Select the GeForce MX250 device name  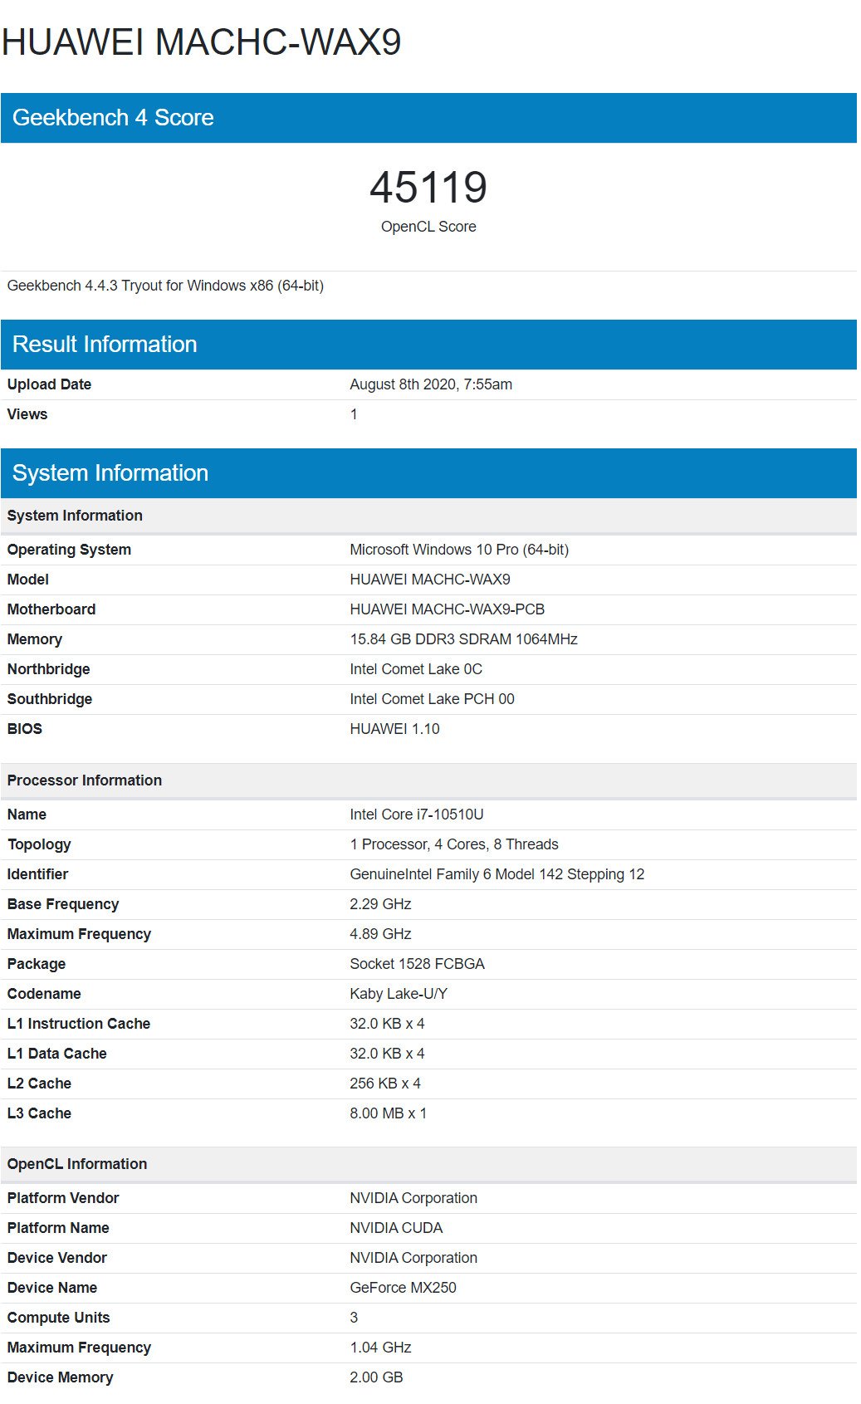tap(403, 1288)
